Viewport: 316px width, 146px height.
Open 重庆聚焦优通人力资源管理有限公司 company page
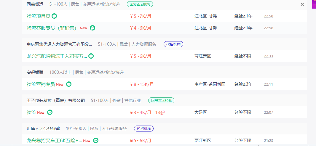pos(59,44)
